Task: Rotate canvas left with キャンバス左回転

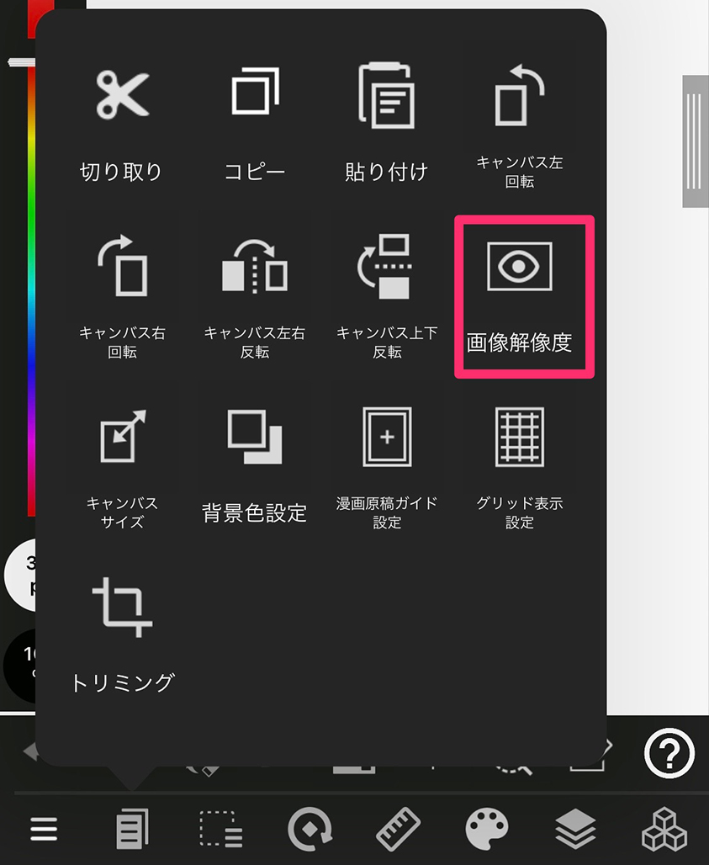Action: (520, 94)
